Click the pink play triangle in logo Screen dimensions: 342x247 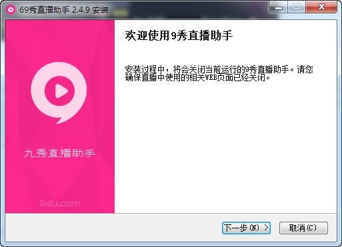point(61,91)
